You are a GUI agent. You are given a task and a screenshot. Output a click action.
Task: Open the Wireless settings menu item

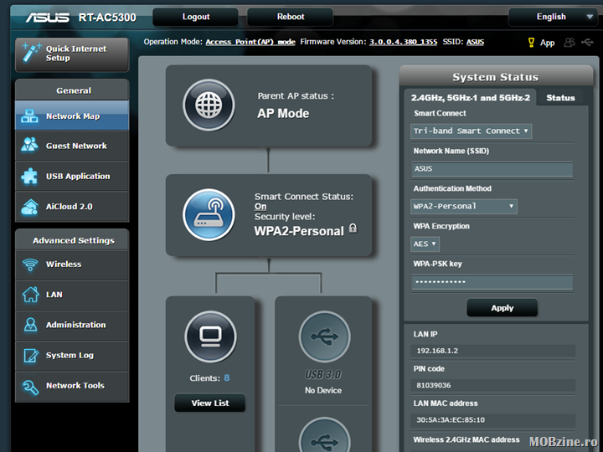(72, 265)
